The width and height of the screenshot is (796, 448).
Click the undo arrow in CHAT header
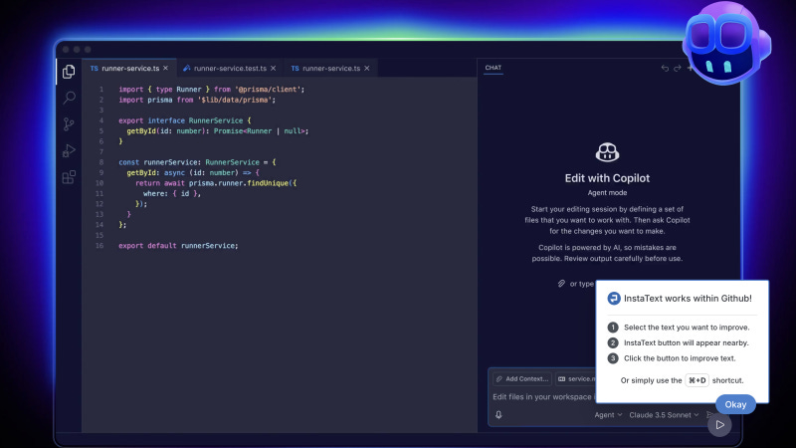tap(665, 68)
